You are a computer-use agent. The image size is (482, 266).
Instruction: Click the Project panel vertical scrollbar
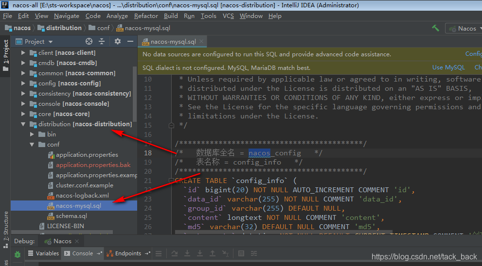tap(135, 94)
